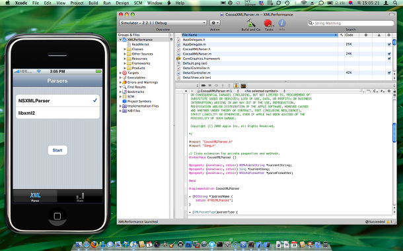Open the Info inspector icon
Viewport: 403px width, 251px height.
[281, 23]
